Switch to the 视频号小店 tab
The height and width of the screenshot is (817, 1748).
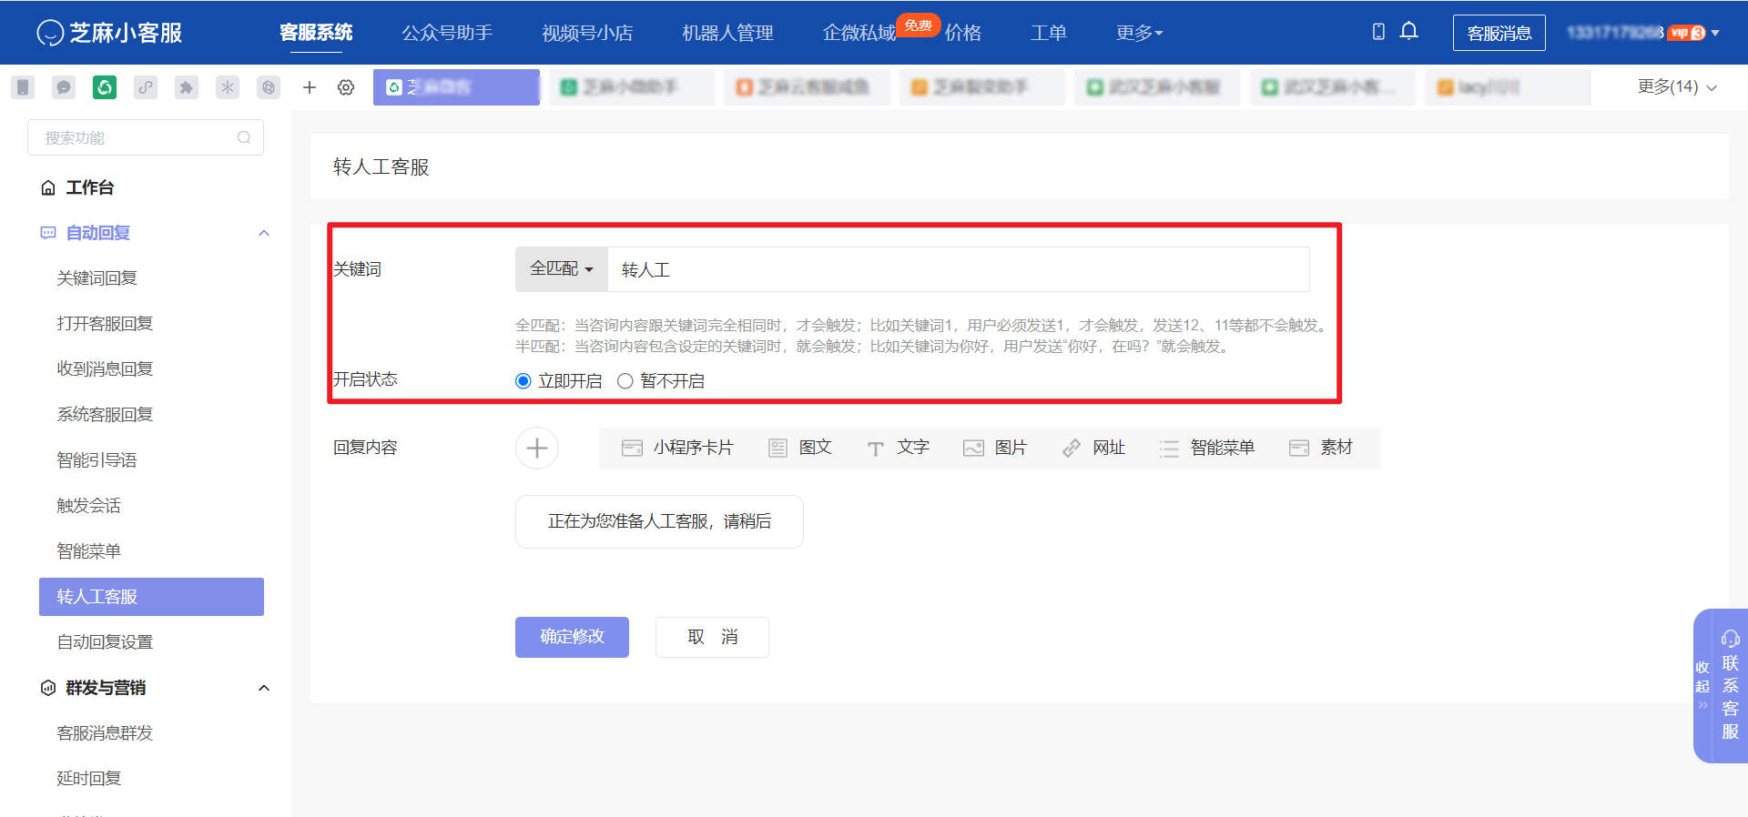tap(587, 33)
